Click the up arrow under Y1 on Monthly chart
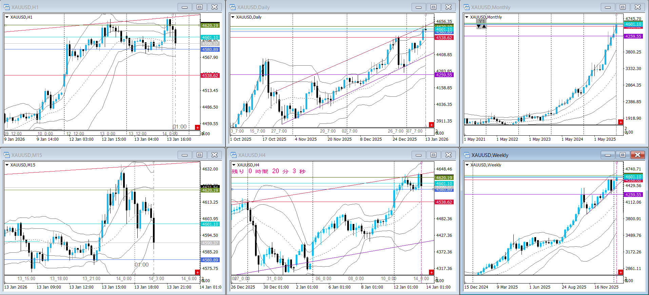This screenshot has width=649, height=295. pos(484,26)
